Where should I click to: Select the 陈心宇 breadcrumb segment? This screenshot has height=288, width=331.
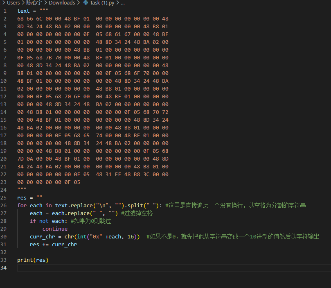pyautogui.click(x=34, y=3)
